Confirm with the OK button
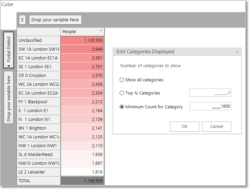Screen dimensions: 249x189 [x=185, y=127]
